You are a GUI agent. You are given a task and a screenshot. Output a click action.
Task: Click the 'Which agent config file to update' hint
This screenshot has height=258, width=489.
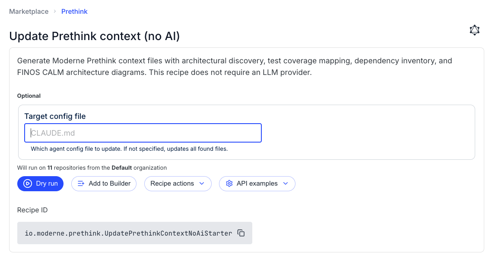point(129,149)
